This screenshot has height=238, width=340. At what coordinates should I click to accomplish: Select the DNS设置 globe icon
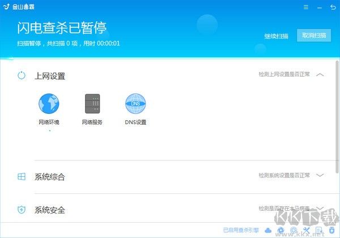pyautogui.click(x=135, y=104)
